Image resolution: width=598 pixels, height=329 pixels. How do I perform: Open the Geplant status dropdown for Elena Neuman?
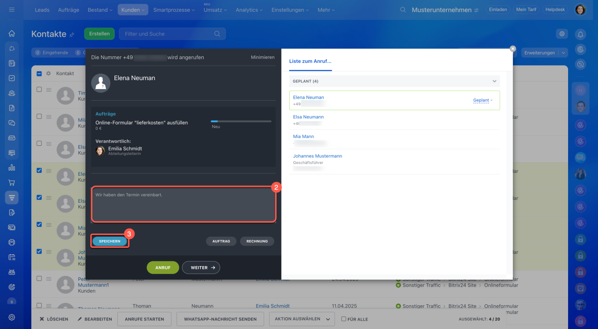click(483, 100)
